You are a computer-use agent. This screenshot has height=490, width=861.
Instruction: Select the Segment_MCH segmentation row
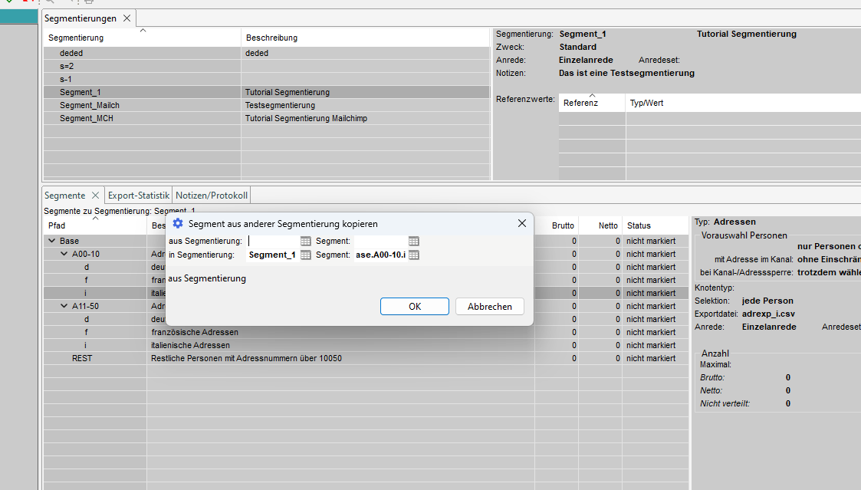click(x=87, y=118)
